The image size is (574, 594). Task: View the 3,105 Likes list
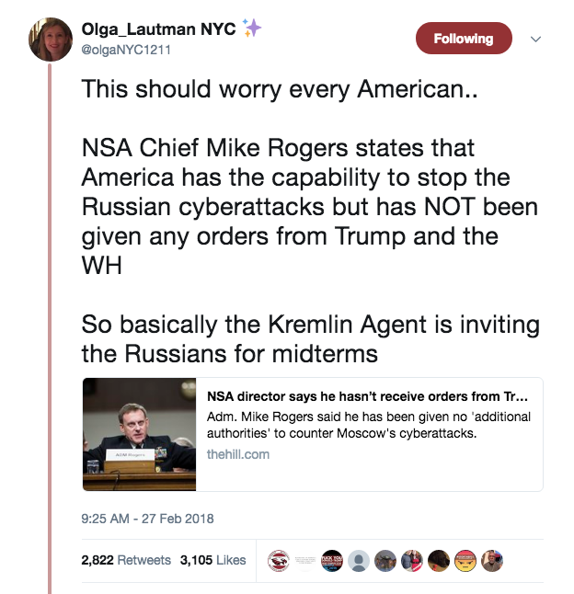point(212,560)
